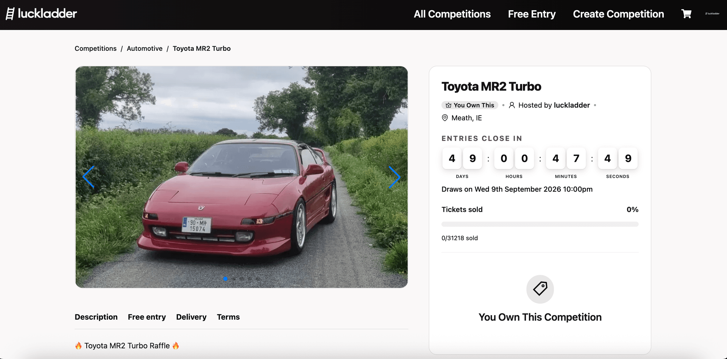This screenshot has height=359, width=727.
Task: Click Toyota MR2 Turbo breadcrumb
Action: [x=202, y=48]
